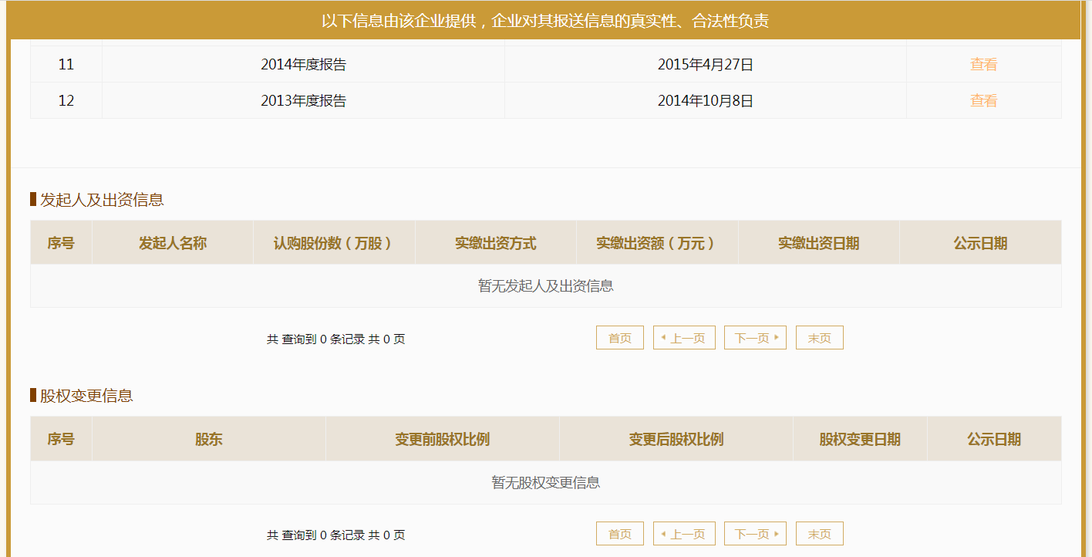Select the 实缴出资日期 column header

click(818, 243)
